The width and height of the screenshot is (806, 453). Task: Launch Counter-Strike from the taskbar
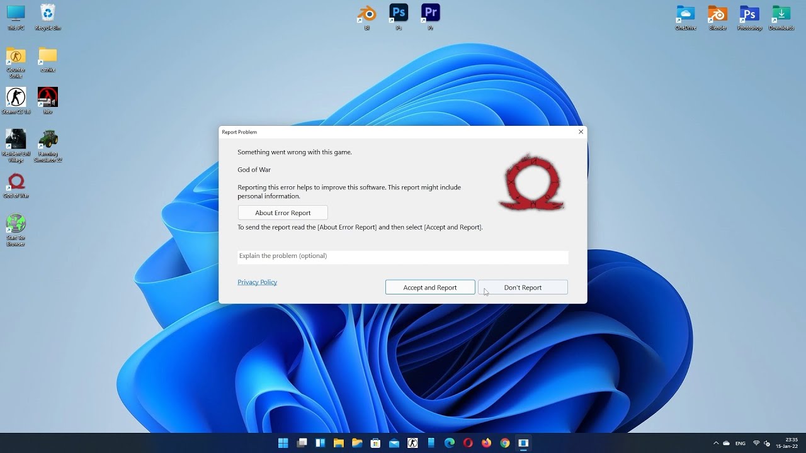412,443
